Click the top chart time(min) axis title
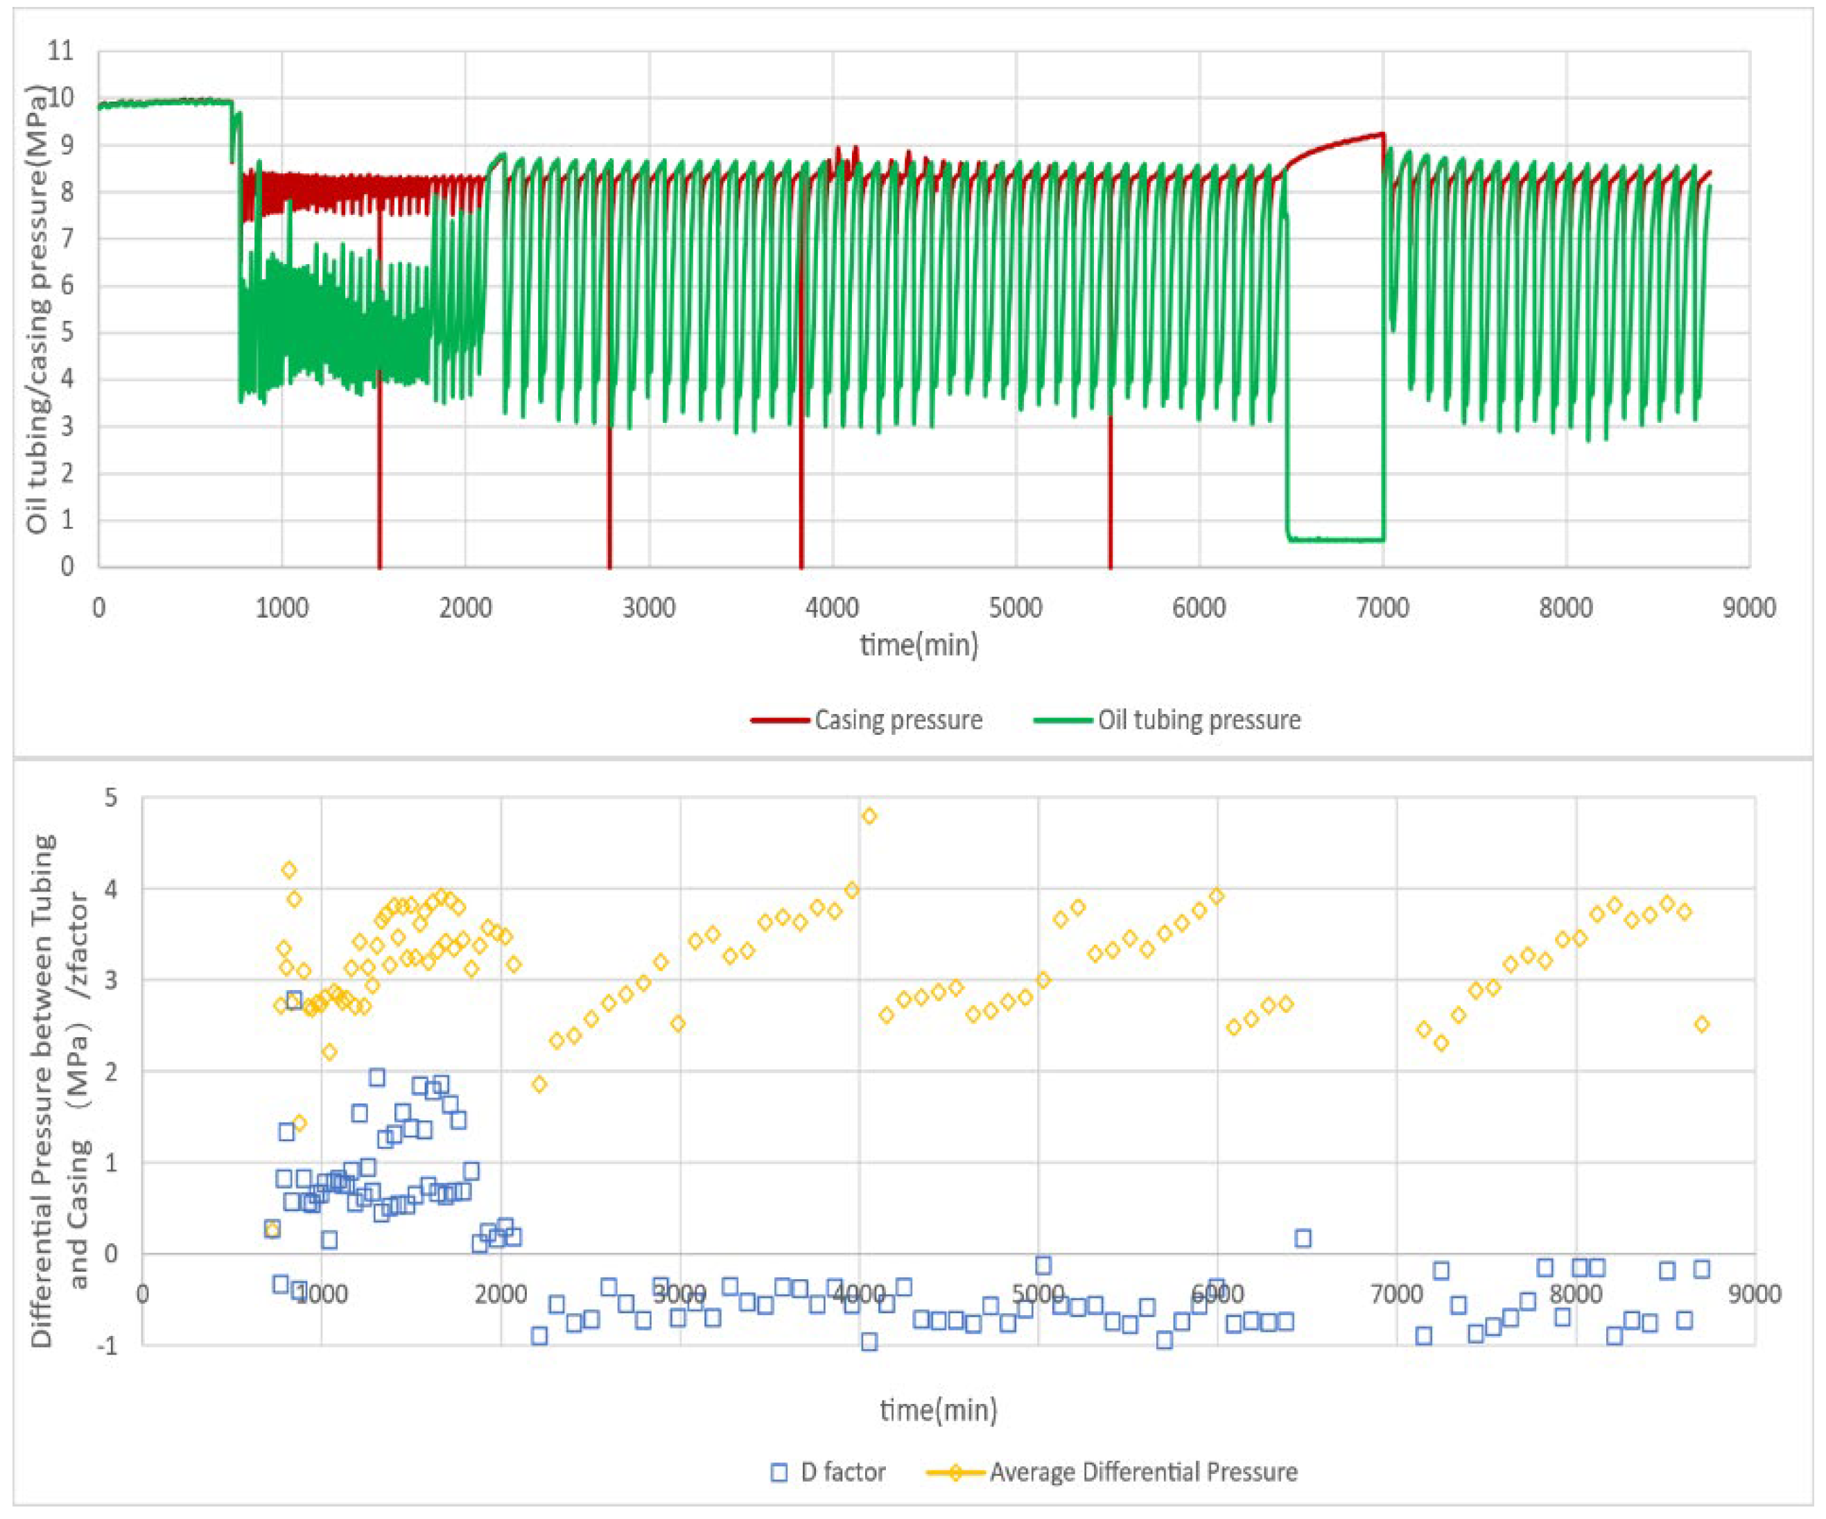1826x1519 pixels. (x=919, y=645)
